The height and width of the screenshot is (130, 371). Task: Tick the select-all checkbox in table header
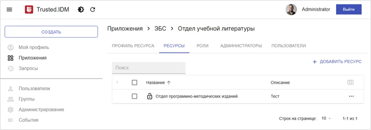[134, 83]
